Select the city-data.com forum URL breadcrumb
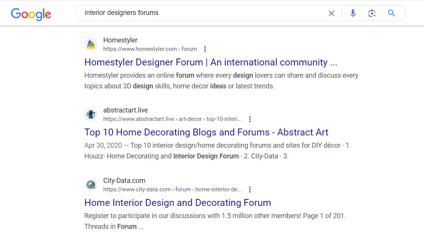The width and height of the screenshot is (424, 238). (172, 189)
